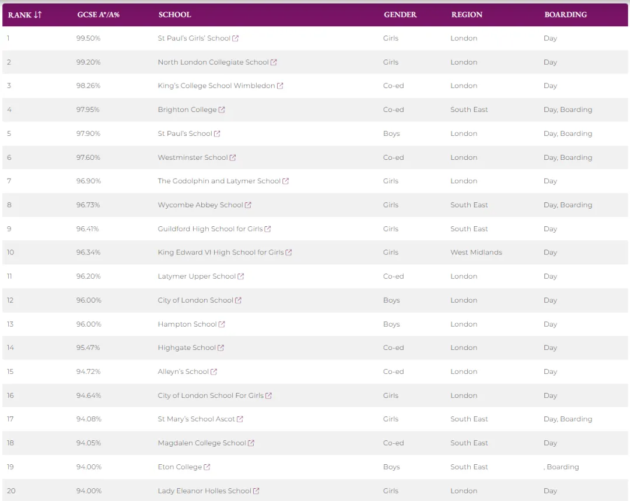Select the 96.41% score cell
630x501 pixels.
click(87, 229)
